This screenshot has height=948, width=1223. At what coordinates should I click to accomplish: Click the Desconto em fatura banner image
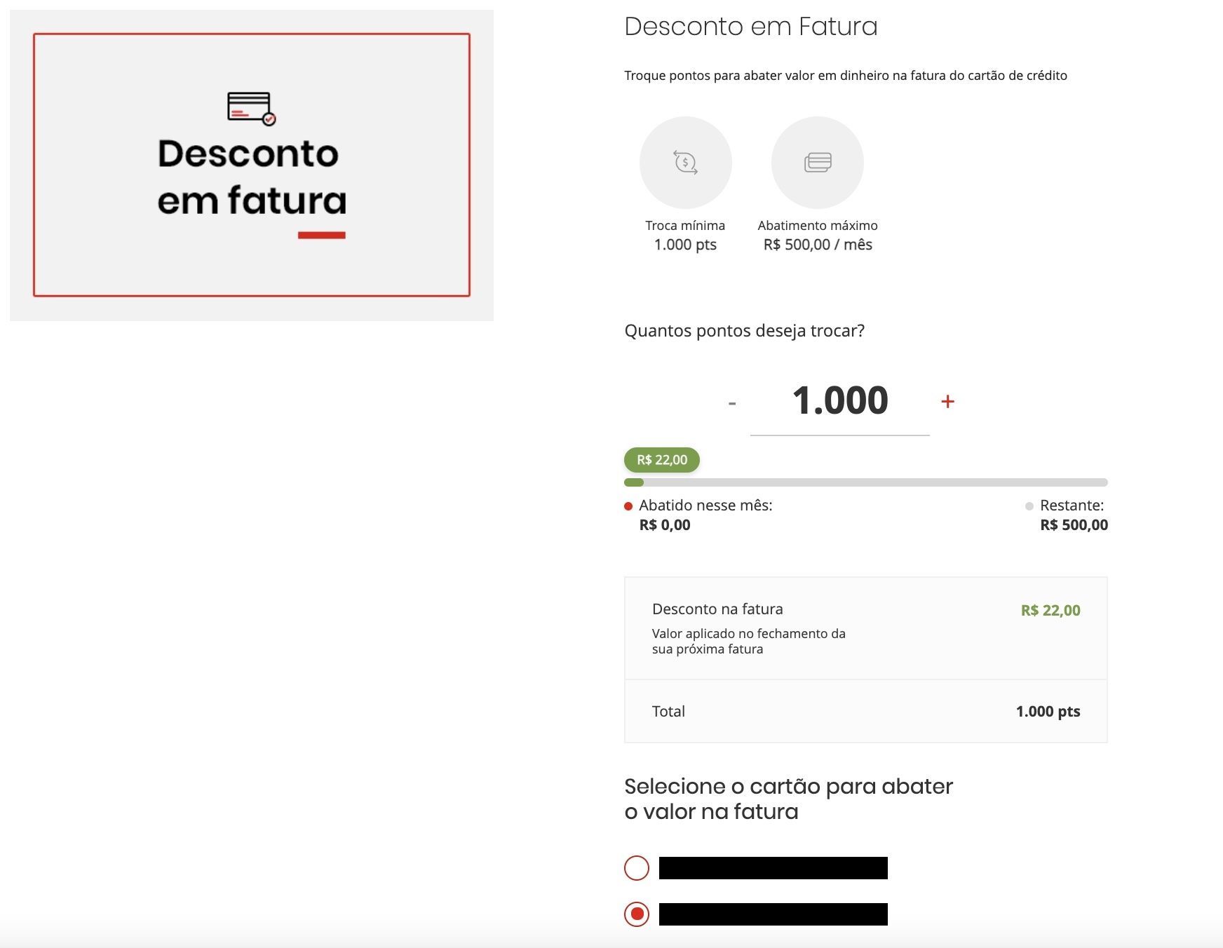tap(252, 165)
